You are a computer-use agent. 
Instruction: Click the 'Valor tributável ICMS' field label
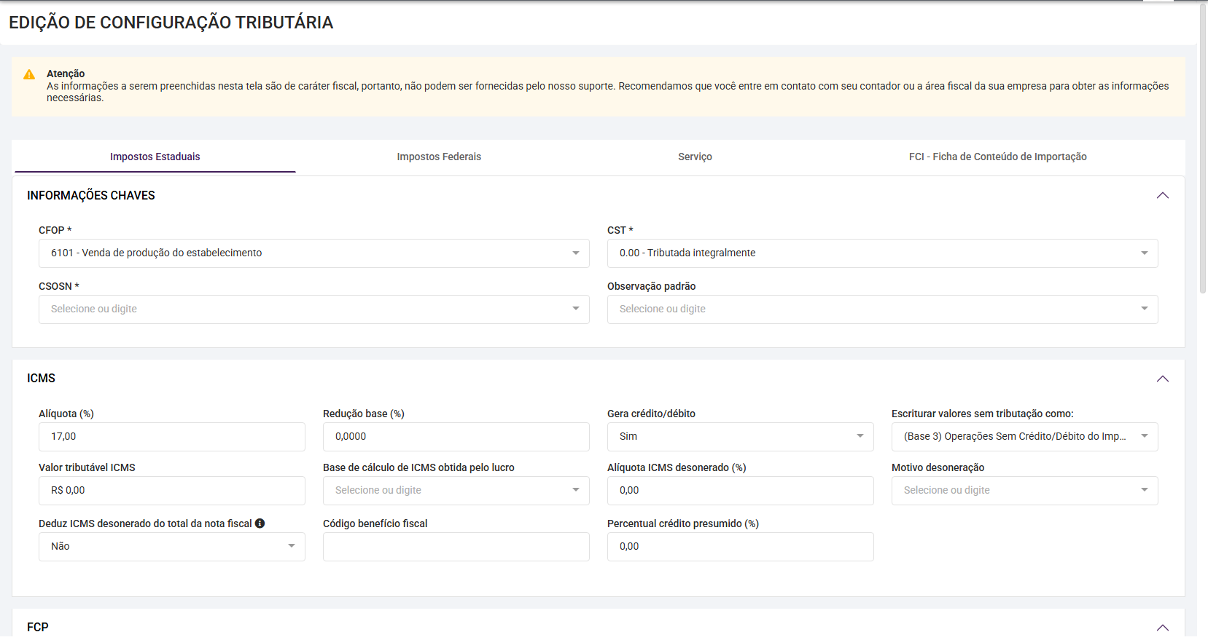pyautogui.click(x=87, y=467)
